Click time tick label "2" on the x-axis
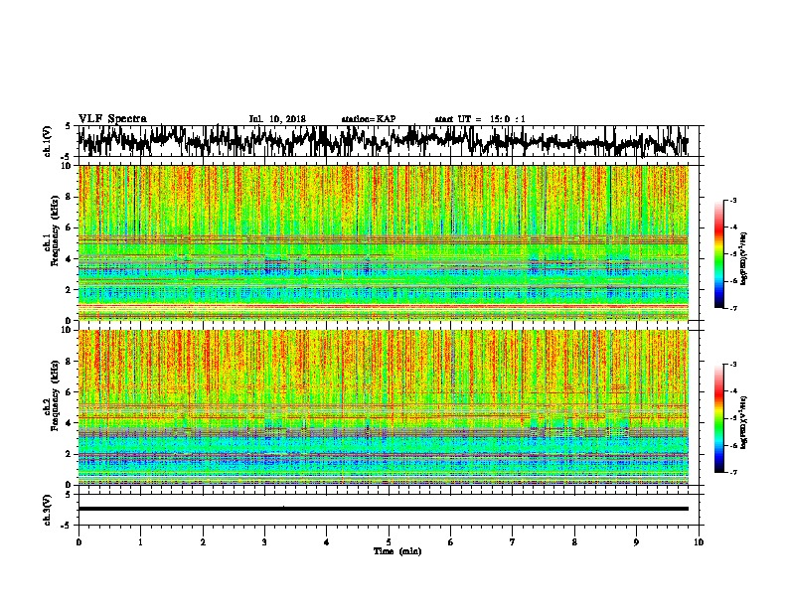 tap(203, 542)
